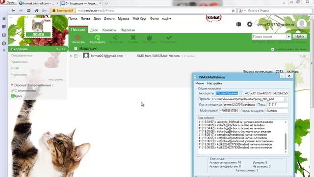Click the Поиск писем search field
Screen dimensions: 314x177
tap(269, 37)
